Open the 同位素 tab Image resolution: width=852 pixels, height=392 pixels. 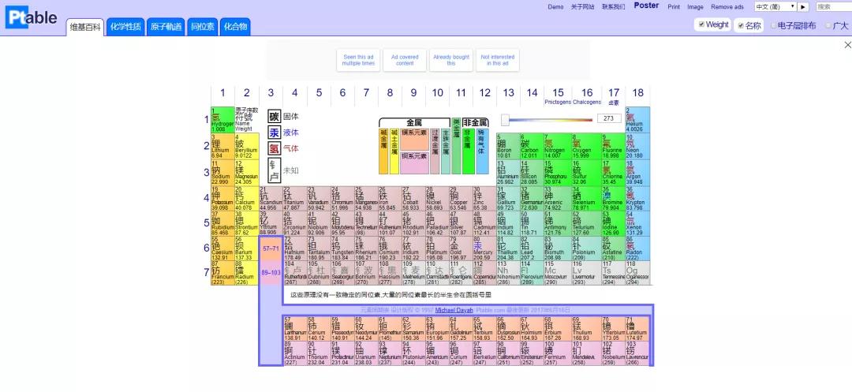tap(203, 27)
